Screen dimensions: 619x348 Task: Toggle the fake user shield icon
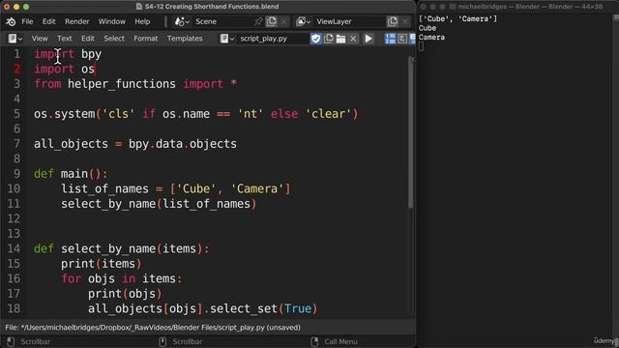pyautogui.click(x=316, y=39)
